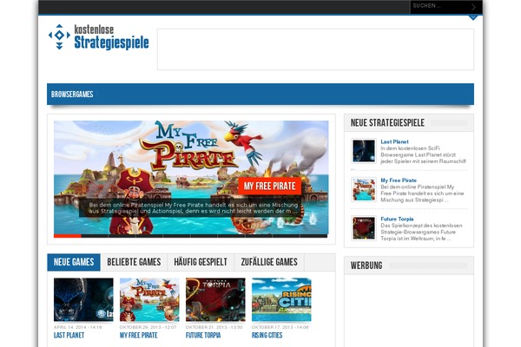The width and height of the screenshot is (521, 347).
Task: Open the Future Torpia sidebar link
Action: point(397,219)
